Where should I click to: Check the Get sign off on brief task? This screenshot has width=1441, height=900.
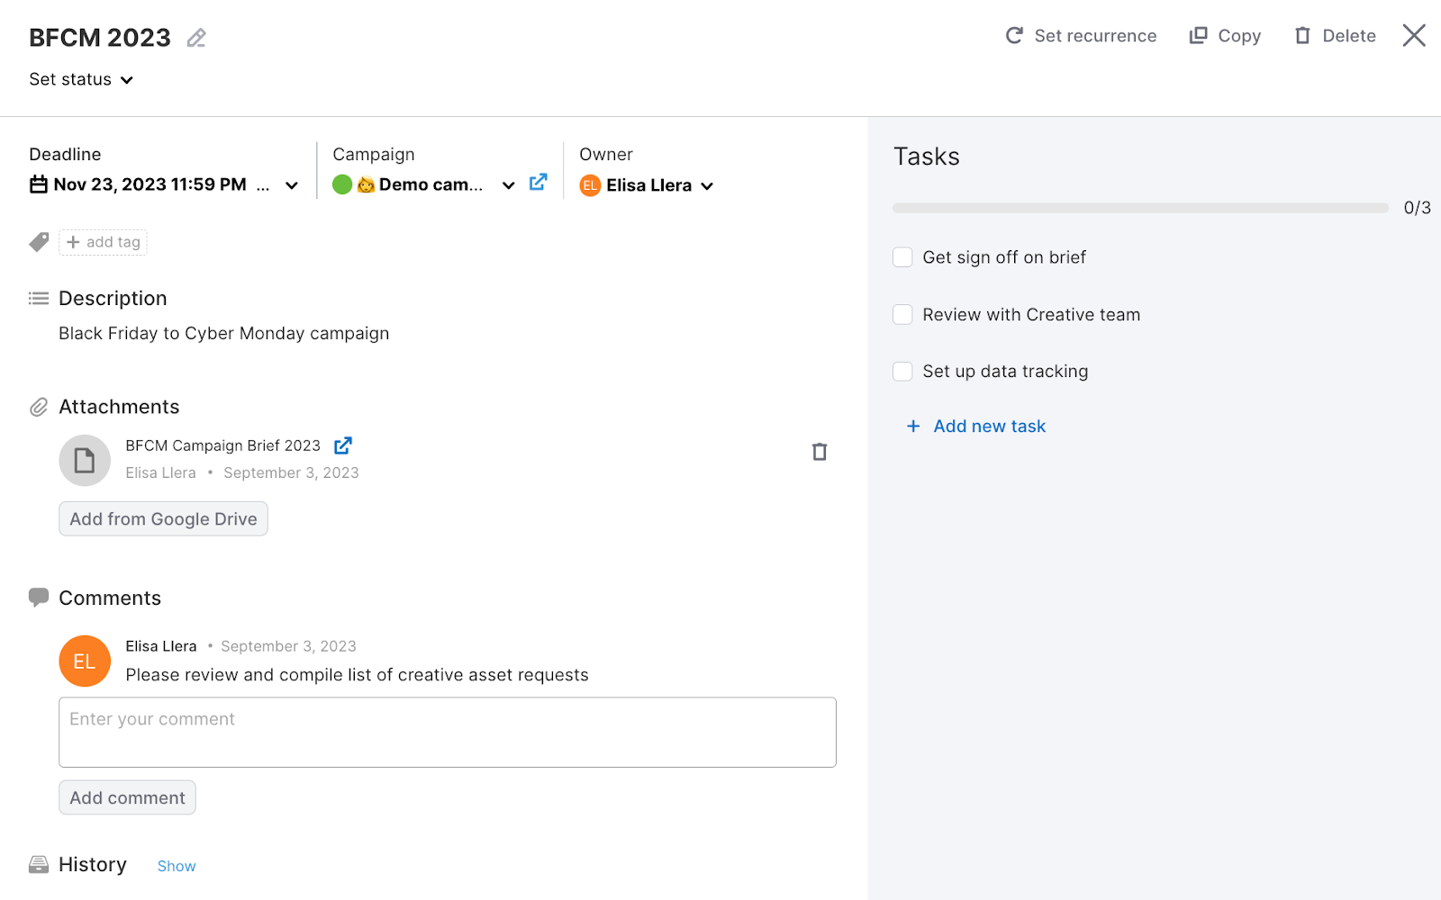point(902,257)
